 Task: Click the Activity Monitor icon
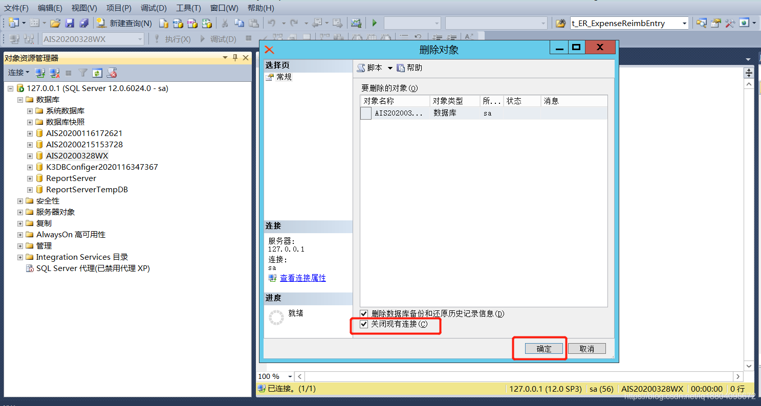click(x=356, y=23)
